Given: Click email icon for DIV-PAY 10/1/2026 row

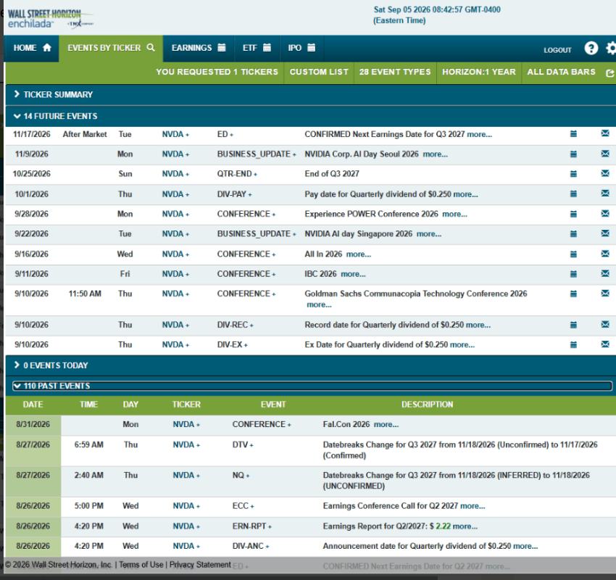Looking at the screenshot, I should [605, 193].
